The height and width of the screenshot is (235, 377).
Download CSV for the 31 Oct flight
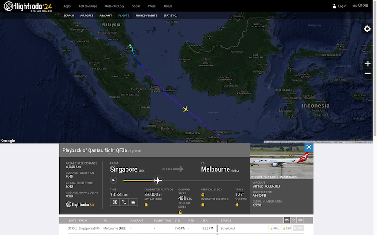coord(287,228)
